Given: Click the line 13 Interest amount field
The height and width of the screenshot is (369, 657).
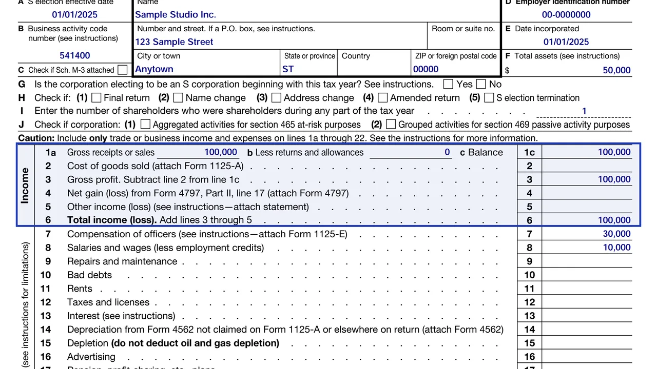Looking at the screenshot, I should 587,316.
